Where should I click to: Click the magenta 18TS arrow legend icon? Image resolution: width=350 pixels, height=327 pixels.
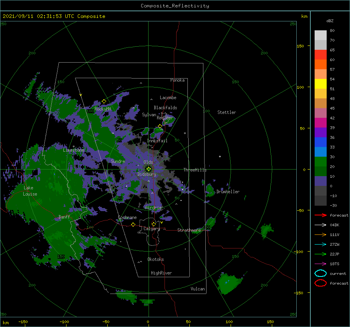[x=320, y=264]
